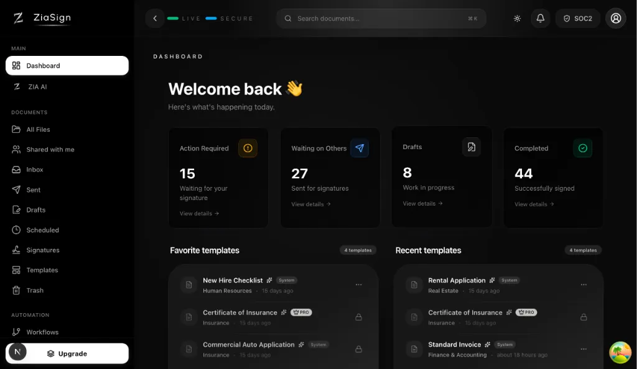Click the Completed checkmark icon

[583, 148]
